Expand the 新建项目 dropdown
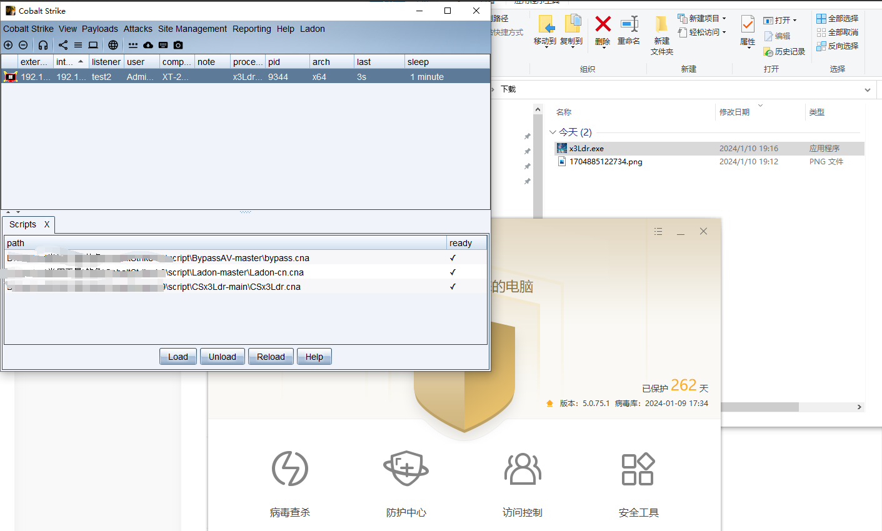This screenshot has height=531, width=882. pos(724,19)
